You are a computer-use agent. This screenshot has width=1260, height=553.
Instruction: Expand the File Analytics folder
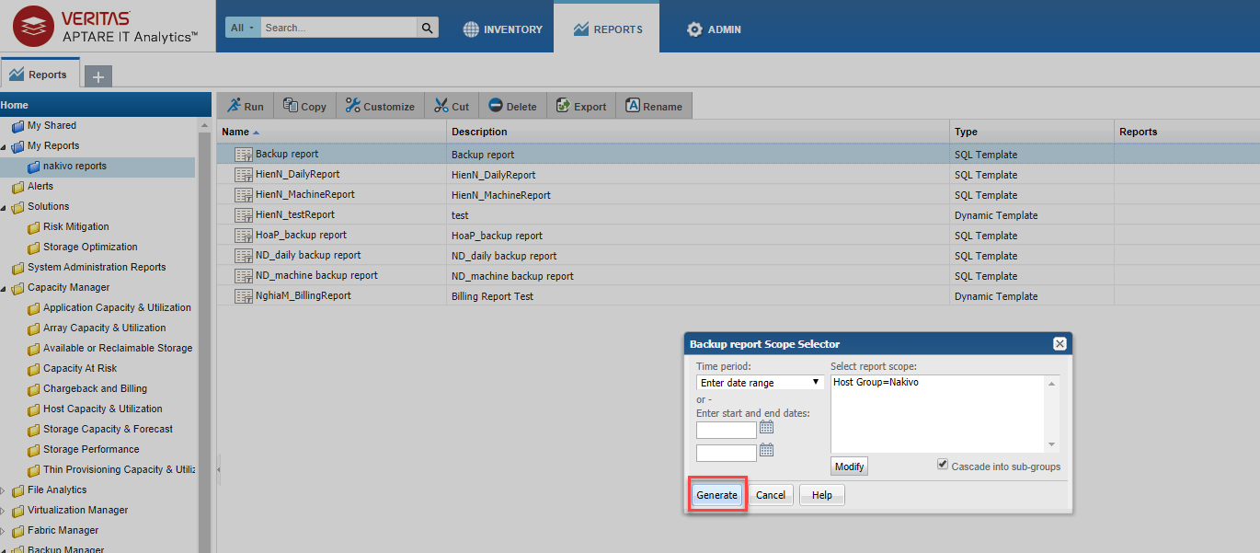point(4,490)
